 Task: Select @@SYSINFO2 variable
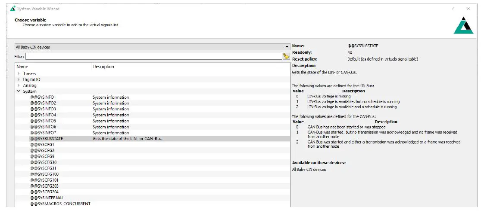[x=43, y=103]
